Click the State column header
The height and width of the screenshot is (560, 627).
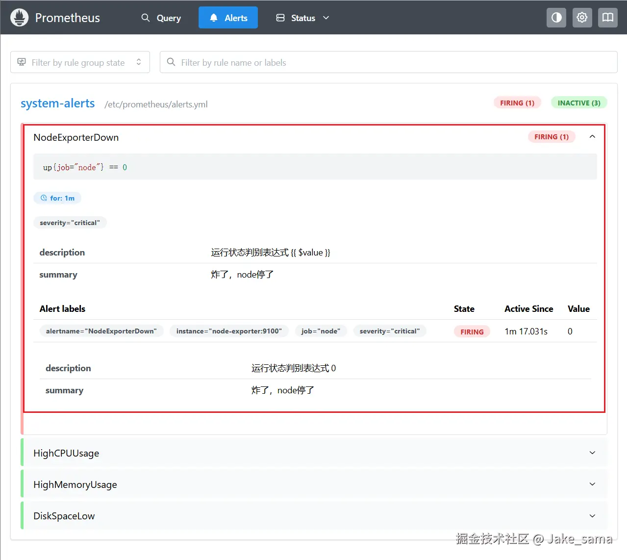coord(464,308)
